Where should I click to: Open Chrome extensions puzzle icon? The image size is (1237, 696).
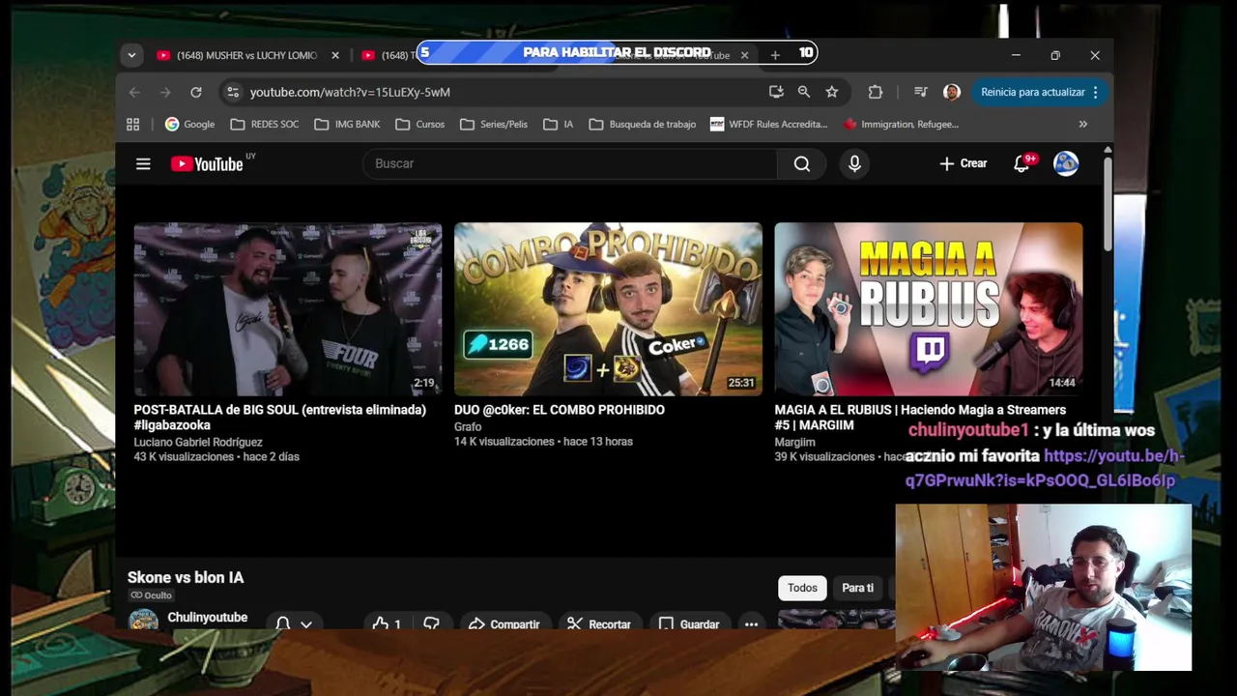(875, 92)
